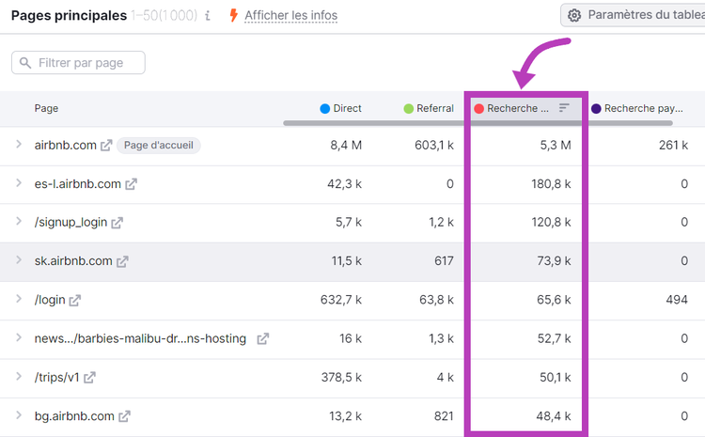The height and width of the screenshot is (437, 705).
Task: Open es-l.airbnb.com external link icon
Action: [131, 184]
